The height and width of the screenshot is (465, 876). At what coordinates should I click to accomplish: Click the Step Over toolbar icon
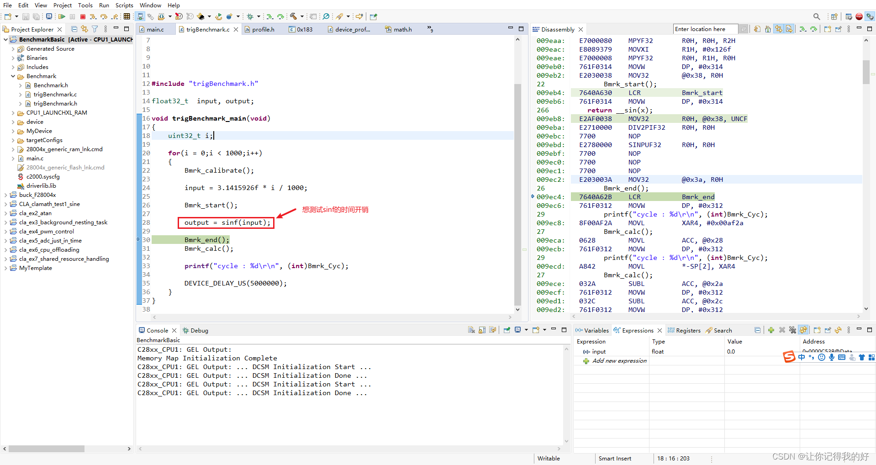tap(104, 16)
